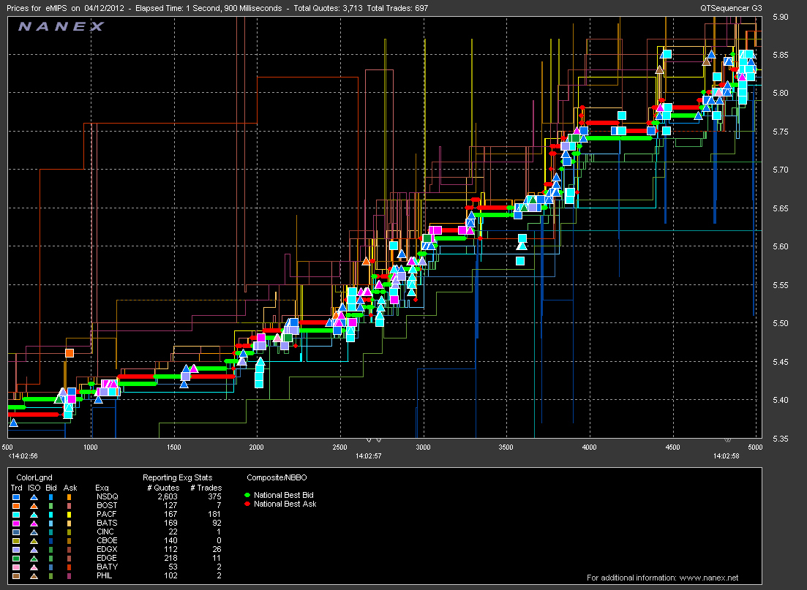Image resolution: width=807 pixels, height=590 pixels.
Task: Click the CINC trade square legend icon
Action: coord(16,532)
